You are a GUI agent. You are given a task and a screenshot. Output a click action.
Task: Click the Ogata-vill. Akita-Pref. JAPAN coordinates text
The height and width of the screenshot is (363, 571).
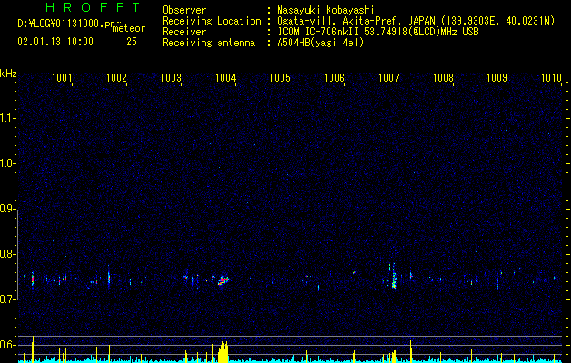click(x=416, y=21)
